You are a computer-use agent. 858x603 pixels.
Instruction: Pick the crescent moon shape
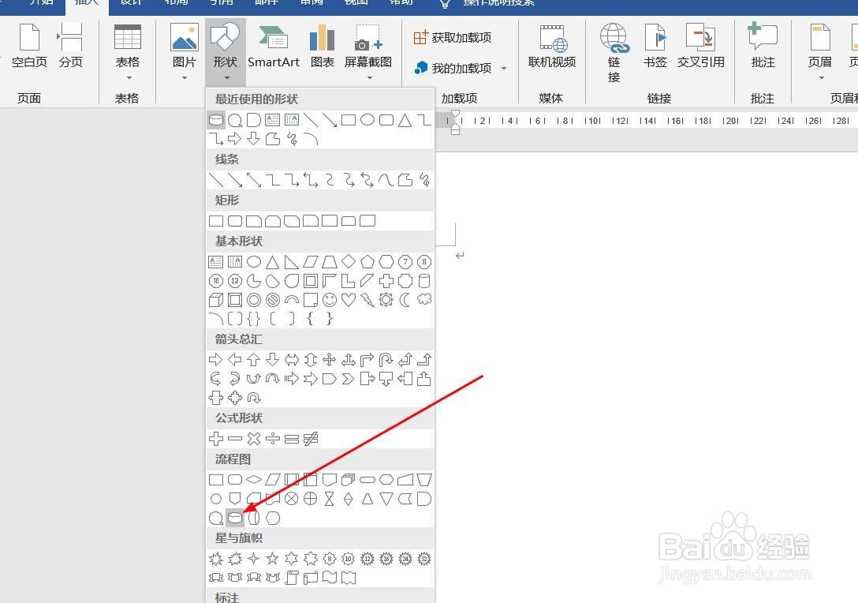pyautogui.click(x=405, y=300)
